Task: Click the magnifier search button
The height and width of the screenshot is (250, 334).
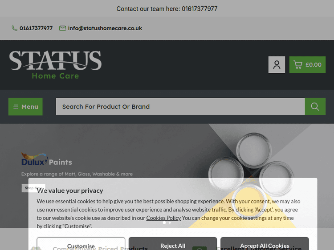Action: 315,107
